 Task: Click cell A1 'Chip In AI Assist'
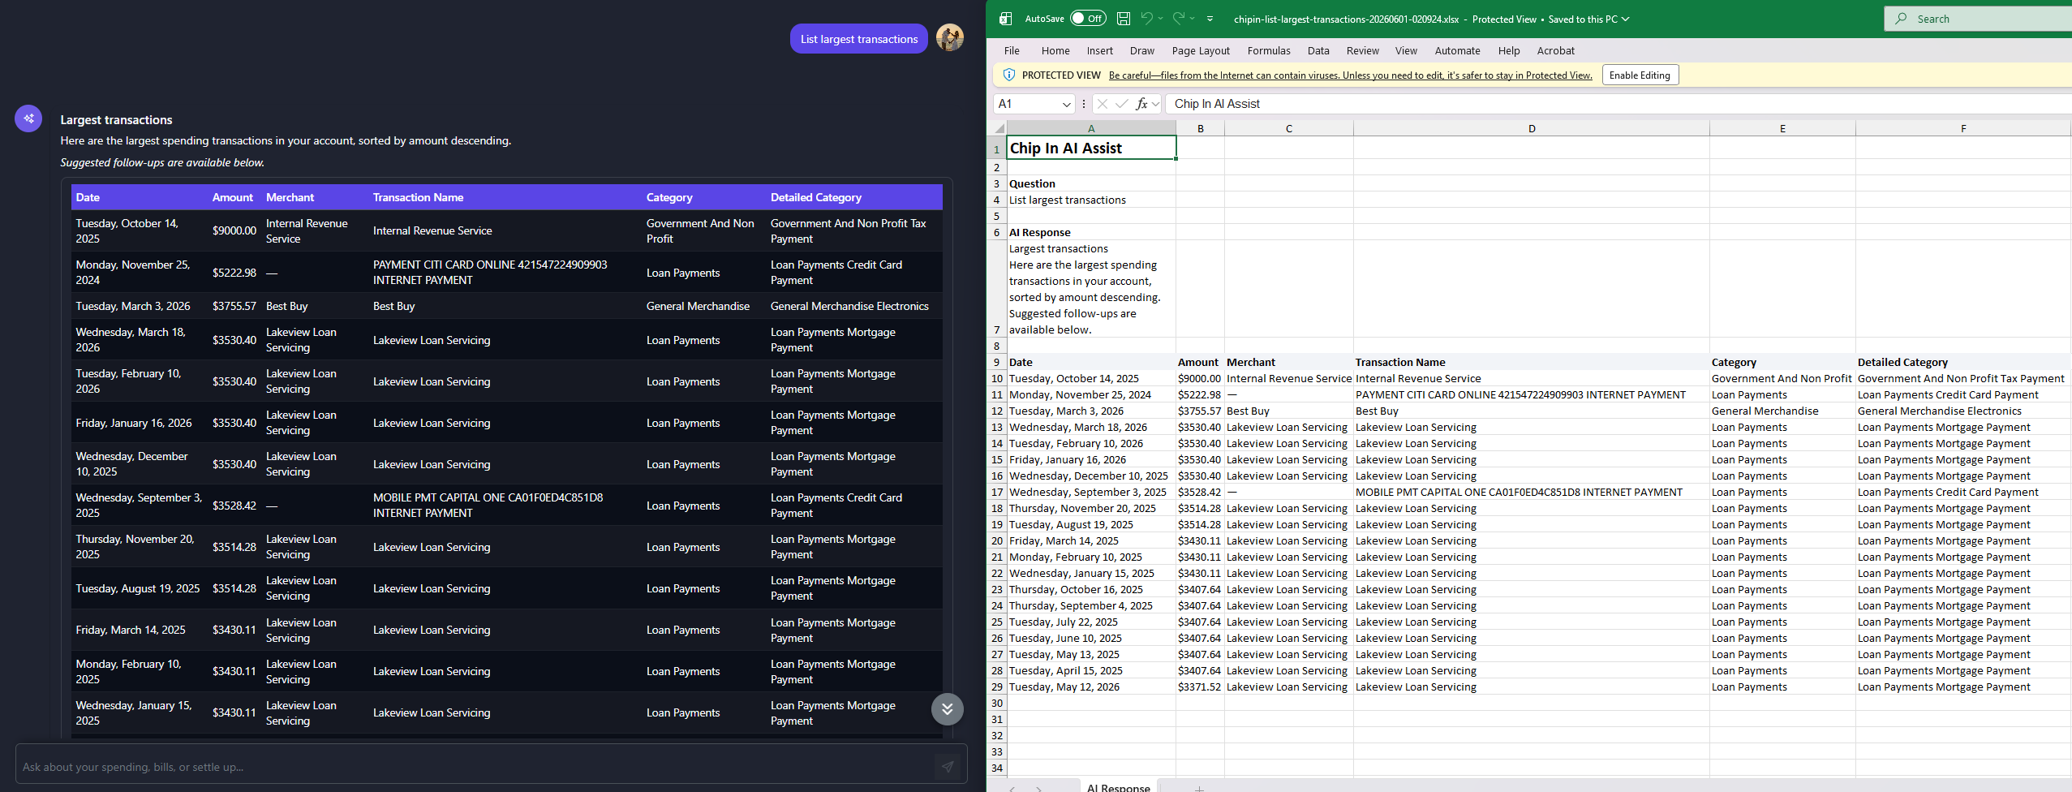[1091, 148]
